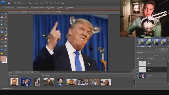Screen dimensions: 169x95
Task: Select the Red Eye Removal tool
Action: tap(2, 36)
